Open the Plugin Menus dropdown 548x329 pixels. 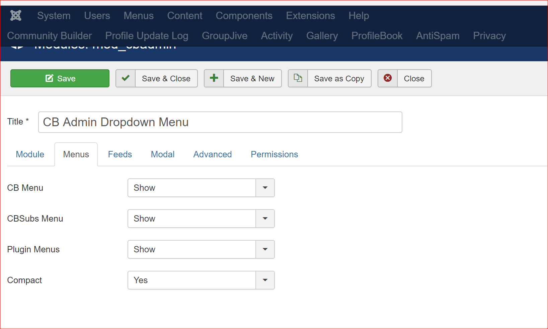pos(201,249)
